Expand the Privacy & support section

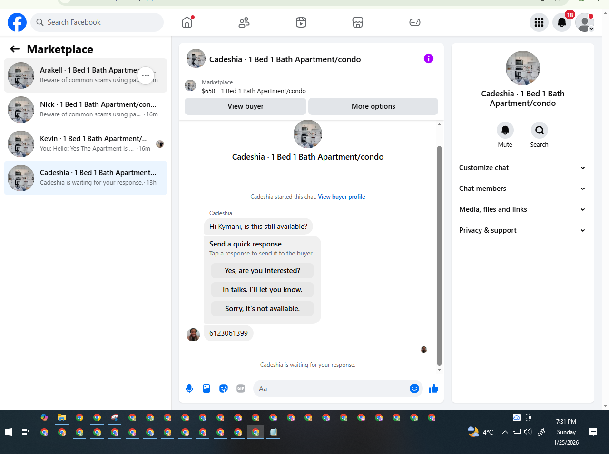[522, 230]
